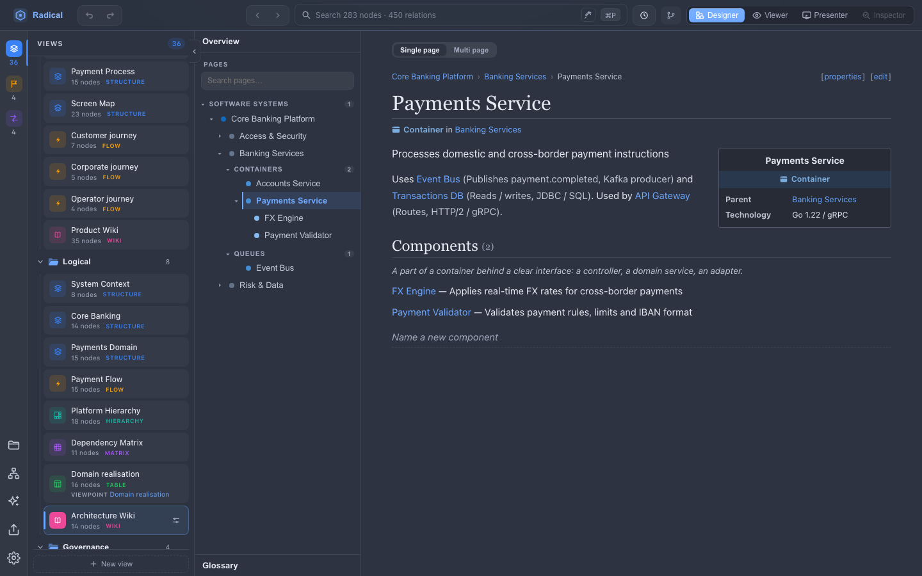
Task: Select FX Engine in page tree
Action: tap(284, 218)
